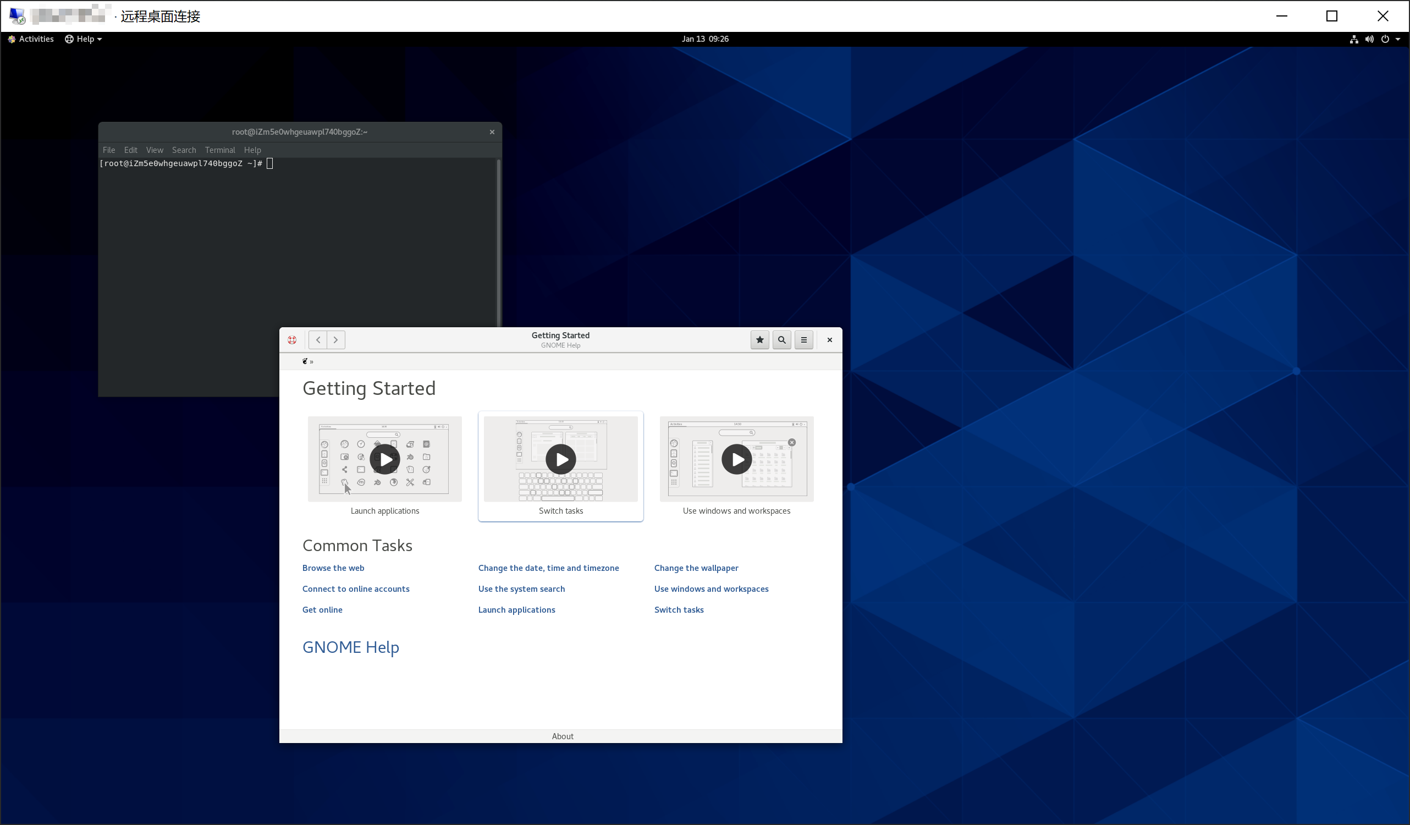Select the Getting Started page heading
Viewport: 1410px width, 825px height.
click(369, 388)
